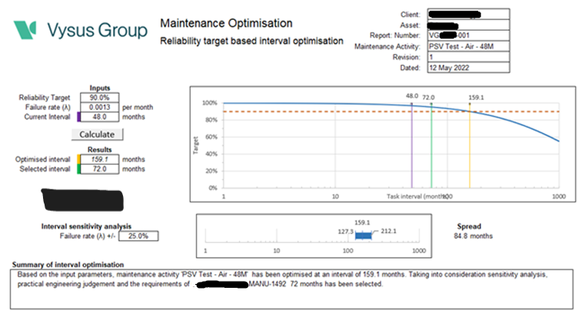Click the Failure rate (λ) input box
Viewport: 578px width, 314px height.
click(99, 107)
